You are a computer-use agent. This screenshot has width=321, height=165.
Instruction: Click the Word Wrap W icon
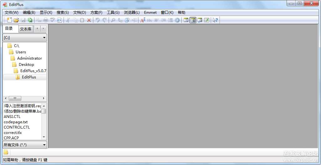157,20
